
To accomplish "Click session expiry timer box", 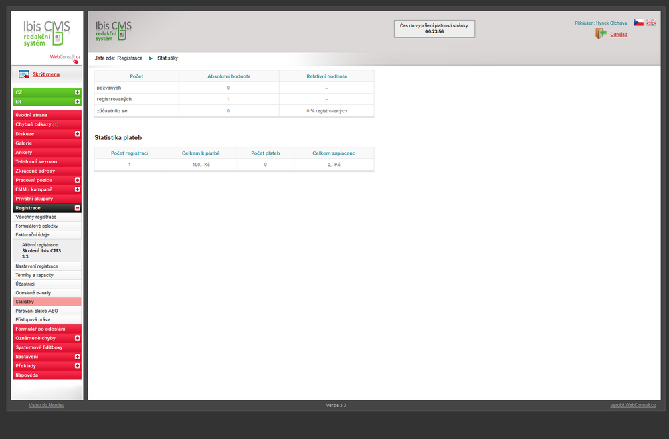I will coord(434,29).
